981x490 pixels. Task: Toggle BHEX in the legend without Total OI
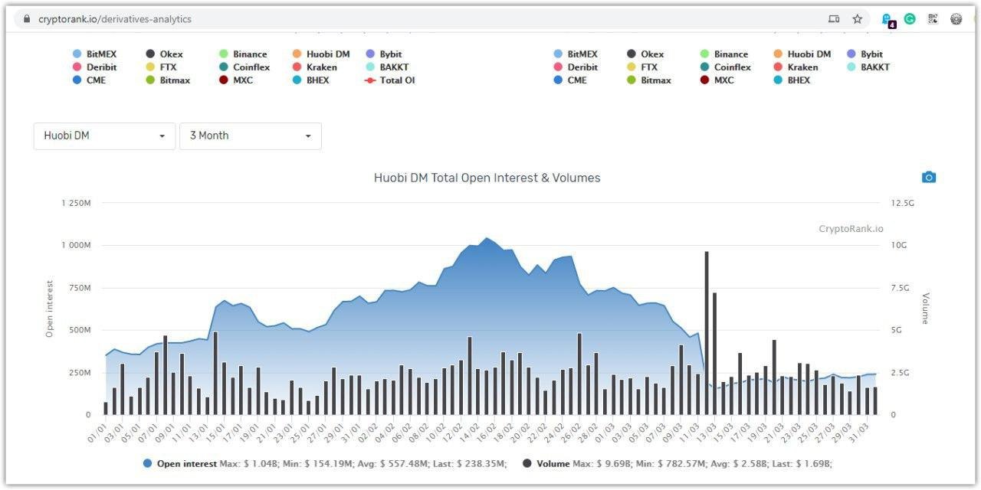[x=792, y=80]
